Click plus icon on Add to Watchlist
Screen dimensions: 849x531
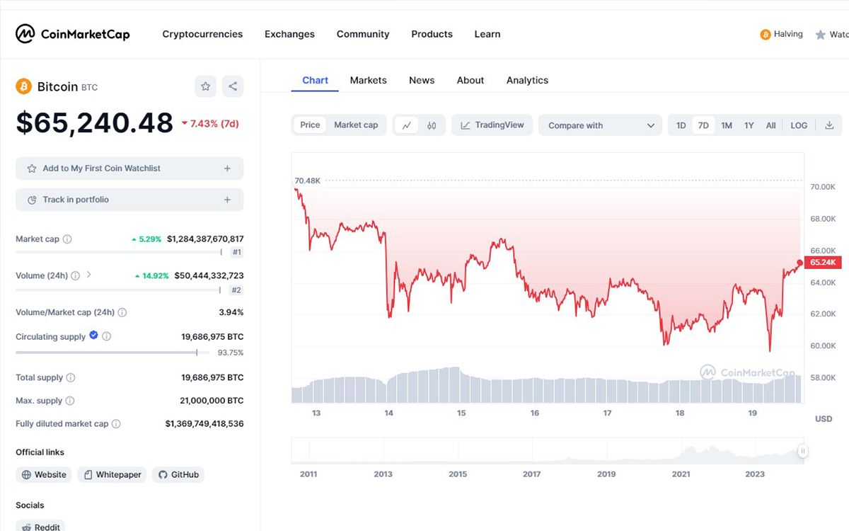pos(227,169)
